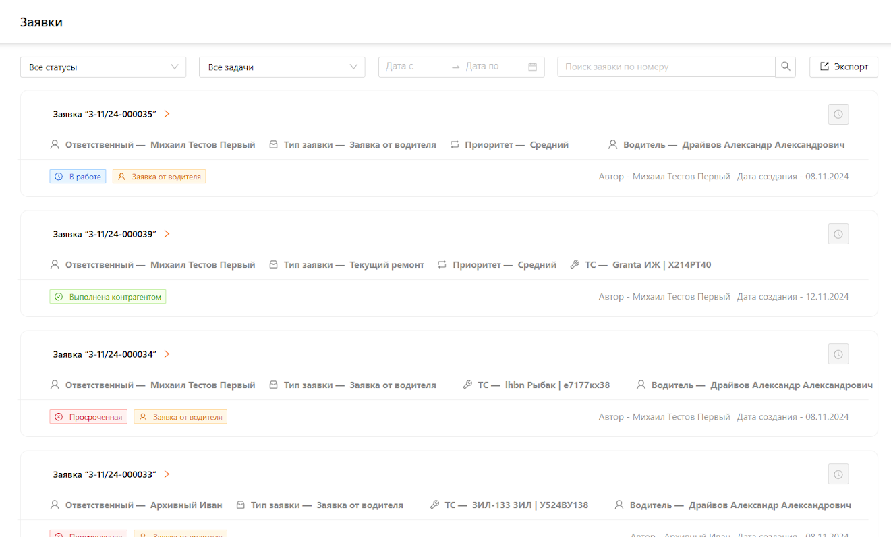Click the search magnifier icon button
The image size is (891, 537).
(785, 67)
